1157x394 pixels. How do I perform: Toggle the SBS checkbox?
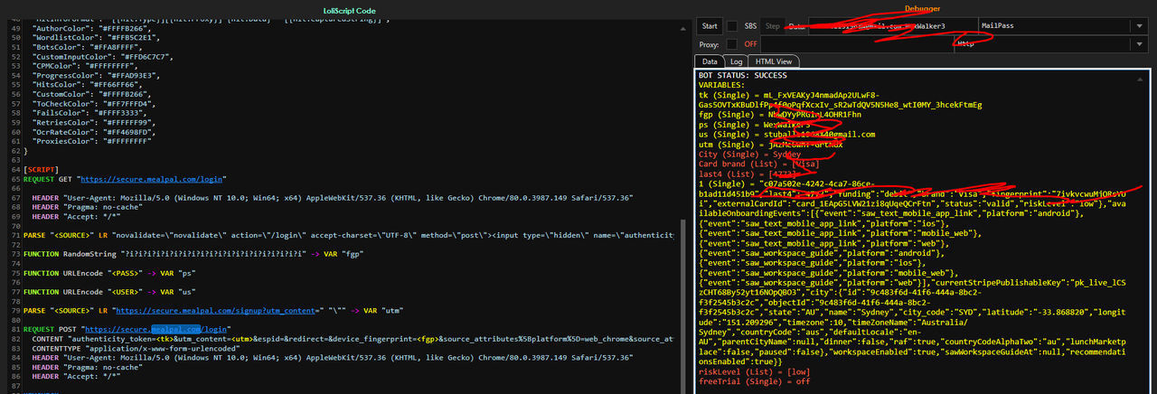pyautogui.click(x=732, y=26)
